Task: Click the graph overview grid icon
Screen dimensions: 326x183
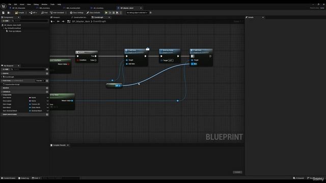Action: pos(69,21)
